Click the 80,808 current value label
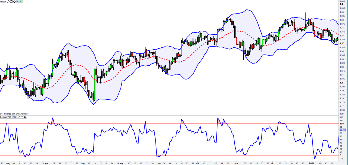348x165 pixels. tap(342, 130)
